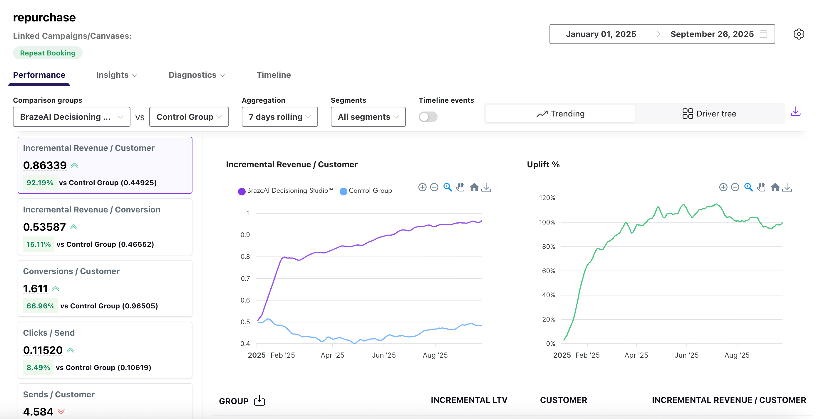The width and height of the screenshot is (821, 419).
Task: Reset the Incremental Revenue chart view
Action: (474, 187)
